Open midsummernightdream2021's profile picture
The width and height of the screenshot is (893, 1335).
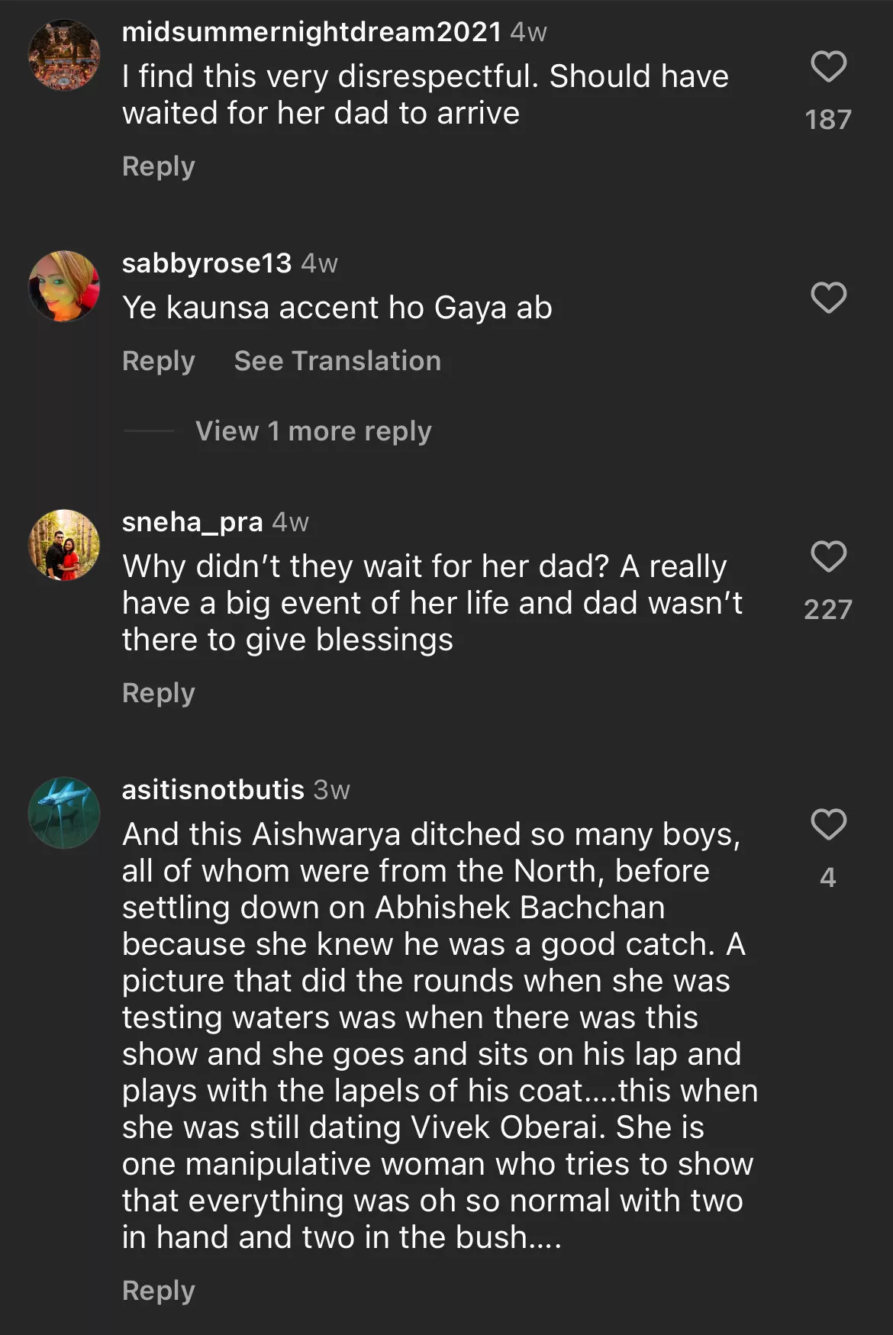click(64, 55)
